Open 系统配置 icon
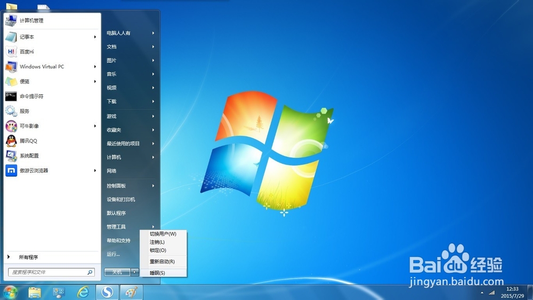This screenshot has width=533, height=300. [11, 156]
